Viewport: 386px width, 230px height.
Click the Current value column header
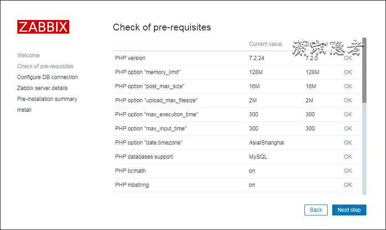coord(265,44)
